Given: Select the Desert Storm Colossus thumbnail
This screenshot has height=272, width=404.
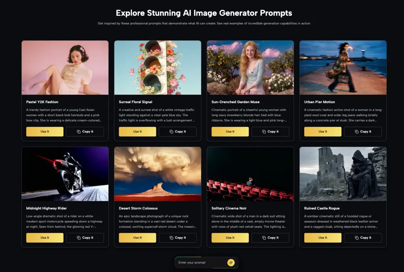Looking at the screenshot, I should (x=157, y=174).
